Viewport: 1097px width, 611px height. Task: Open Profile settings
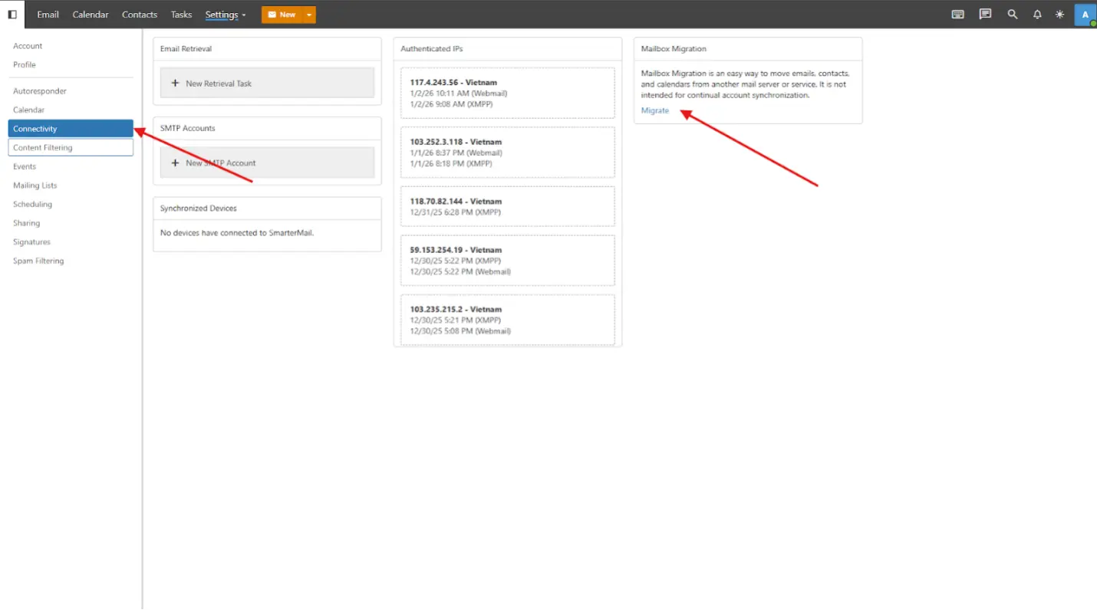tap(71, 64)
